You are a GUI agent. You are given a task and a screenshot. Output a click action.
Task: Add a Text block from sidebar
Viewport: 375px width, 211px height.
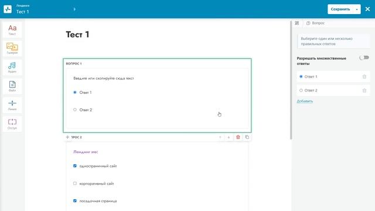[x=12, y=30]
